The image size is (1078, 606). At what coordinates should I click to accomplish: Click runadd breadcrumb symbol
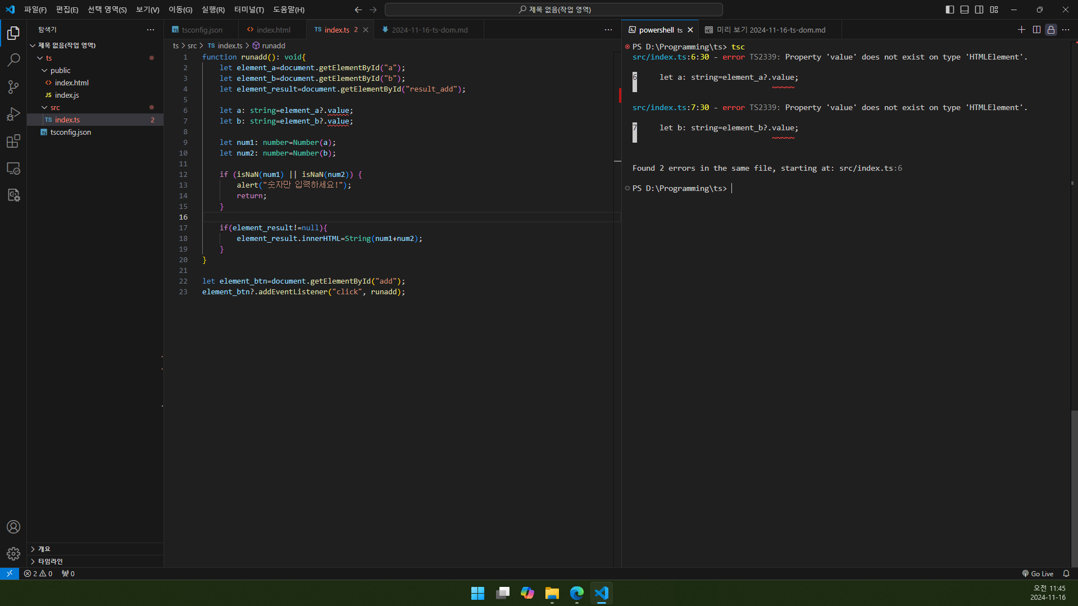click(269, 45)
